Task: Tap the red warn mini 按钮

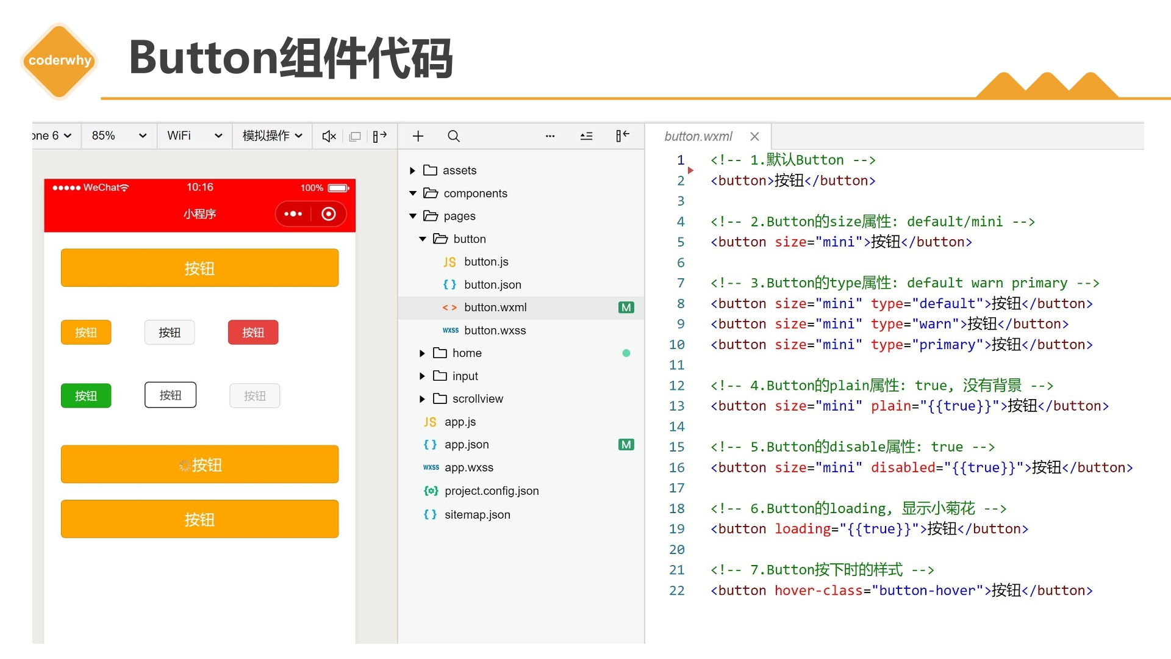Action: (253, 333)
